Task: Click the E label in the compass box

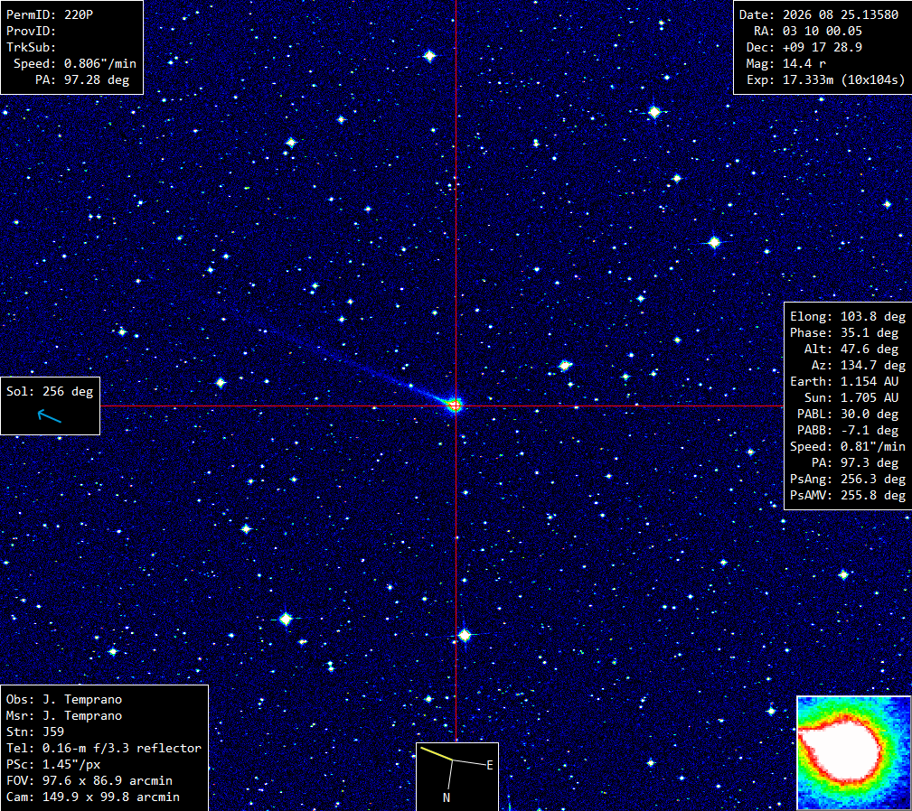Action: tap(490, 766)
